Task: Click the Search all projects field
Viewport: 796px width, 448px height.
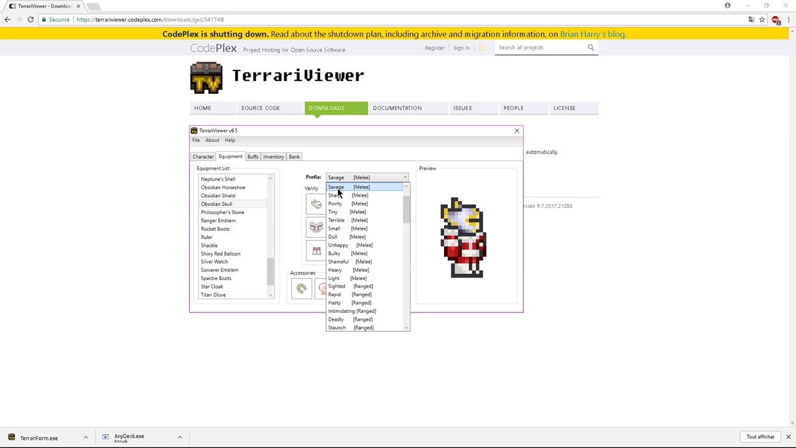Action: (x=541, y=47)
